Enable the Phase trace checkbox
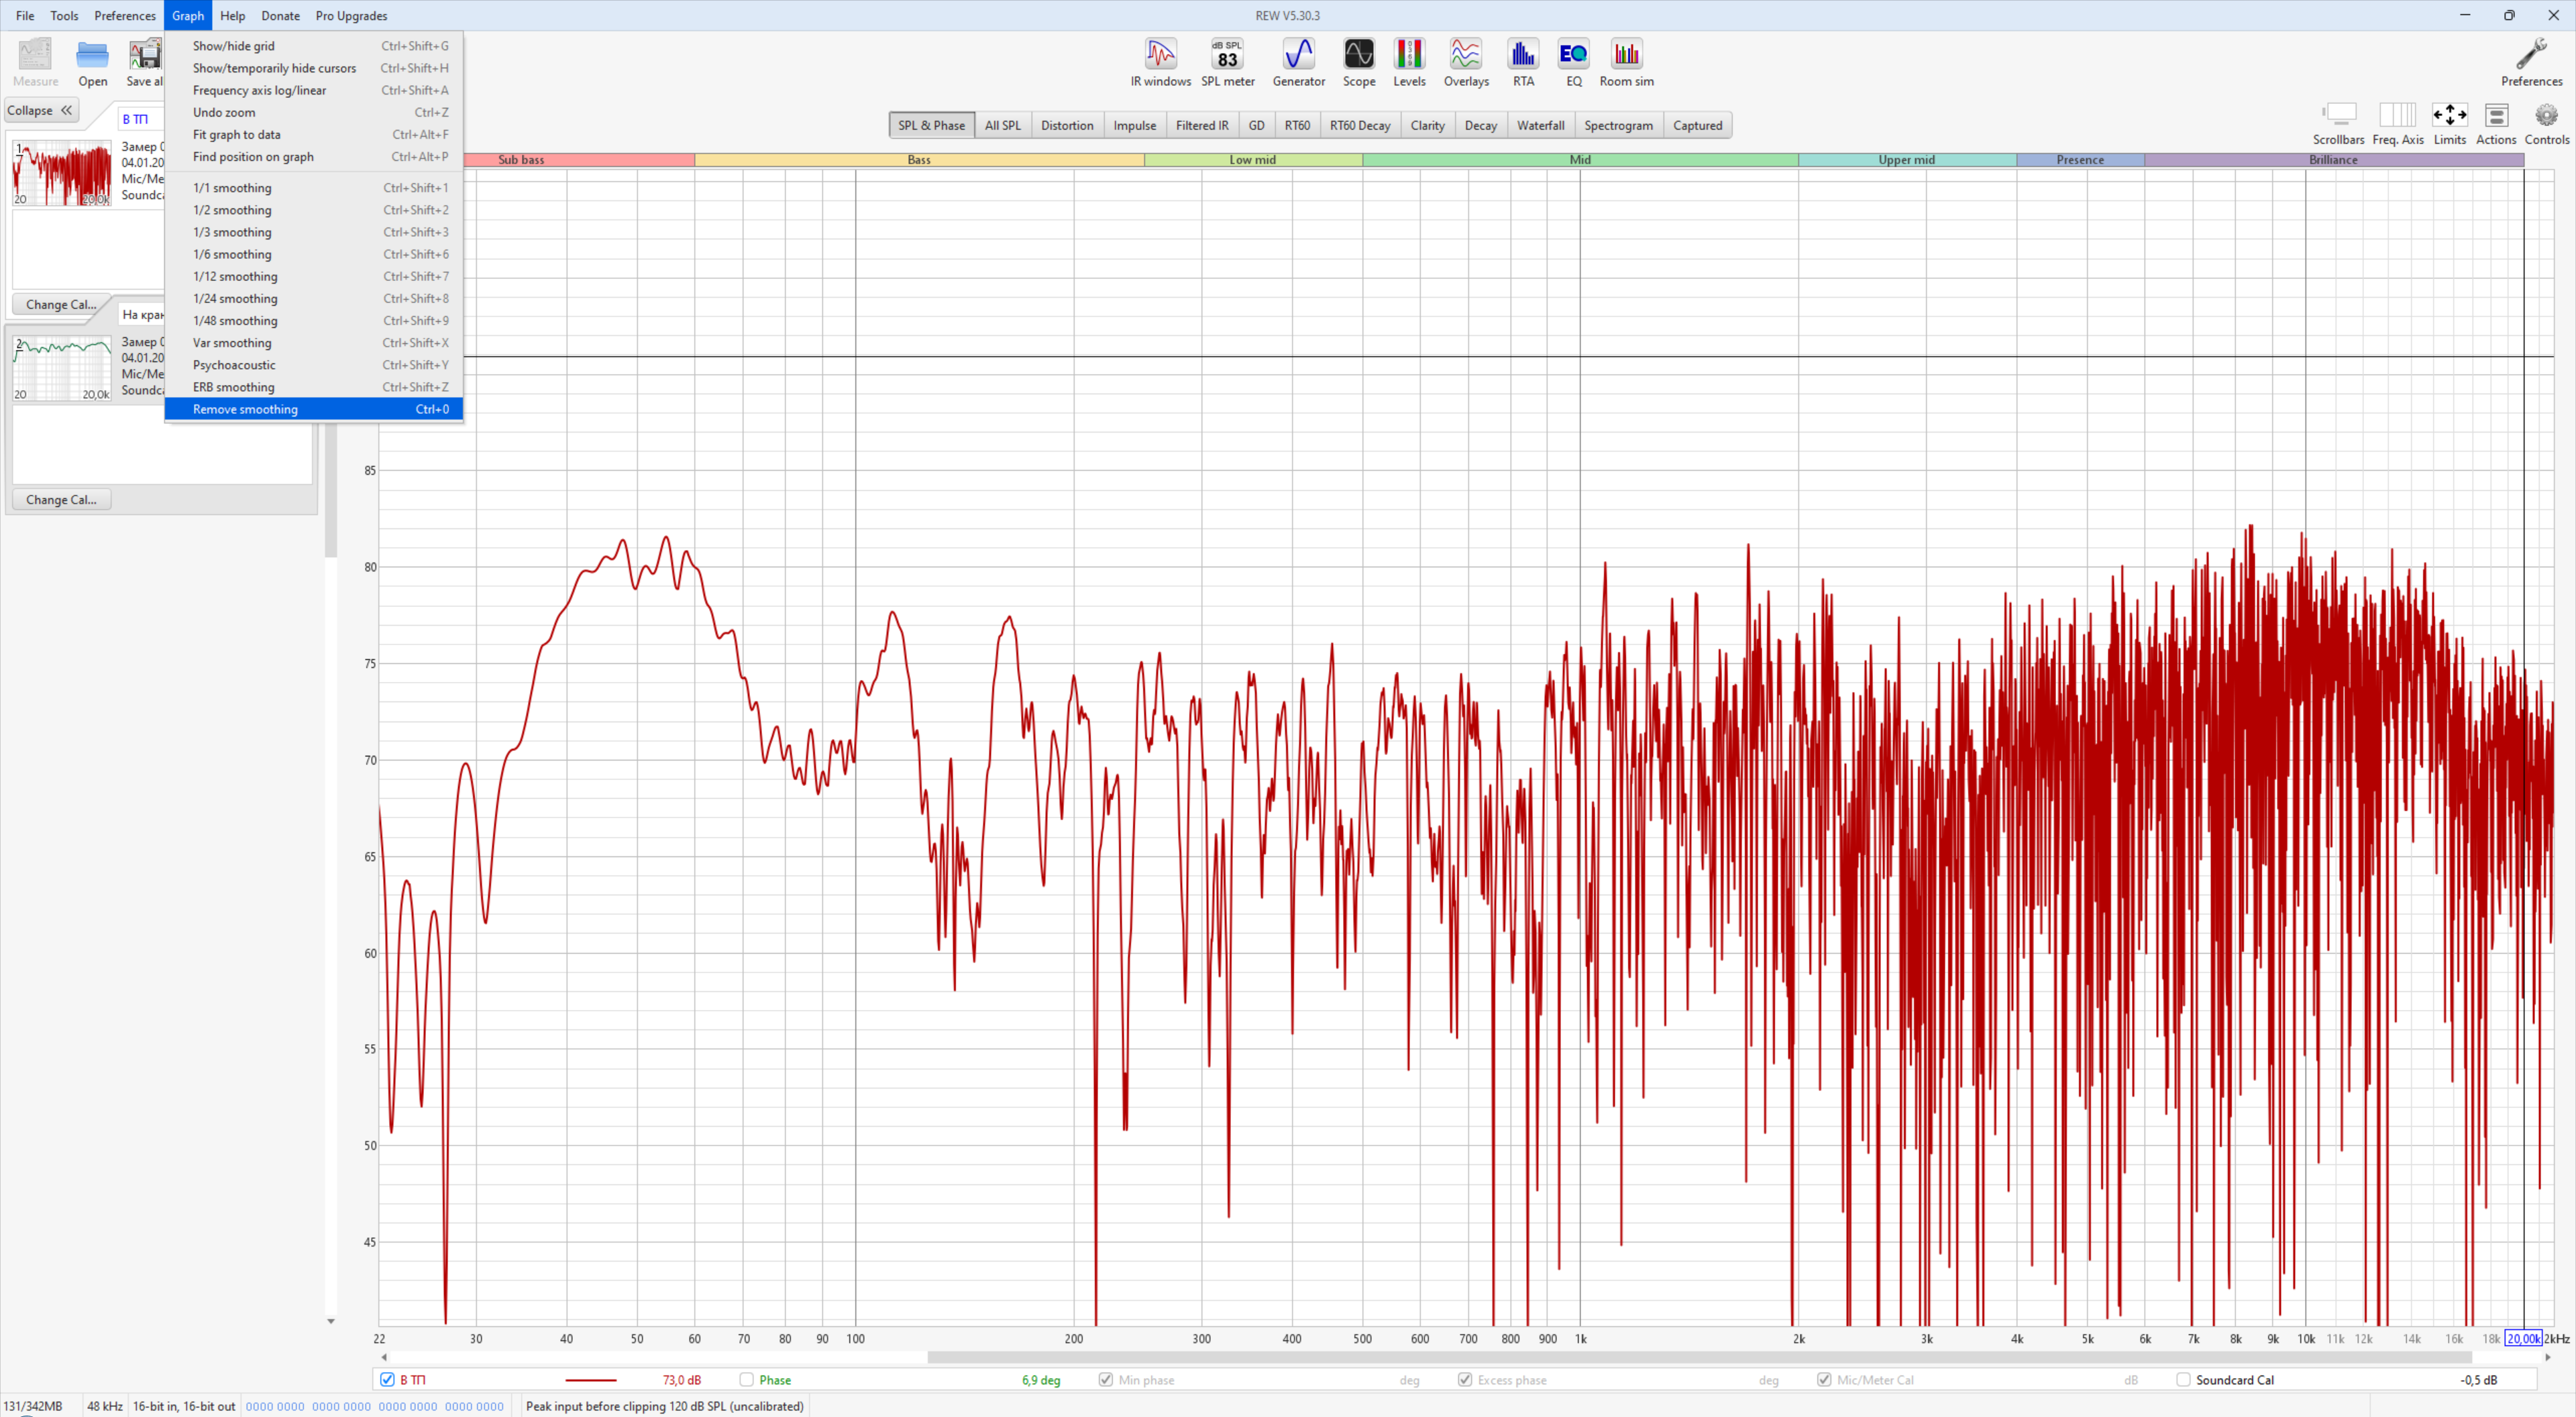This screenshot has height=1417, width=2576. (x=746, y=1379)
